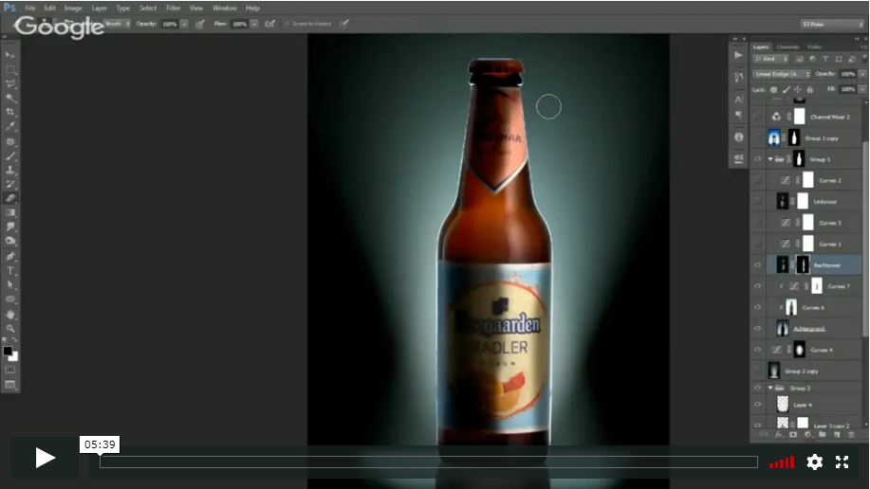Open the layer Fill slider arrow
Screen dimensions: 870x489
click(x=862, y=89)
